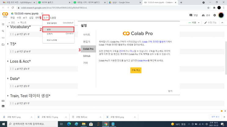This screenshot has width=227, height=127.
Task: Click 모두 표시 in the downloads bar
Action: (215, 117)
